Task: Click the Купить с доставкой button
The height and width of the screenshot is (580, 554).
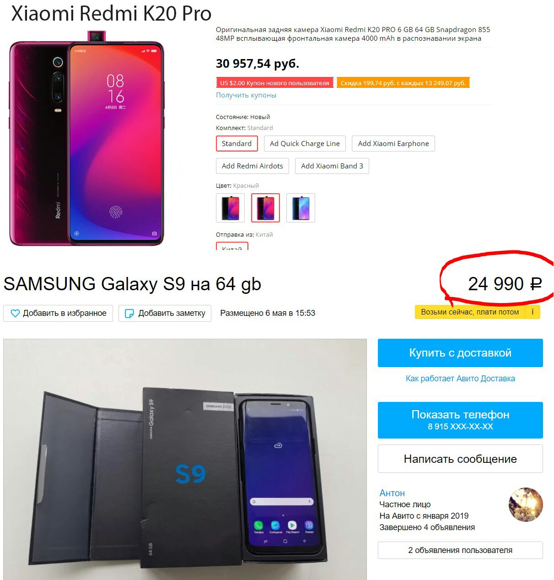Action: click(x=460, y=353)
